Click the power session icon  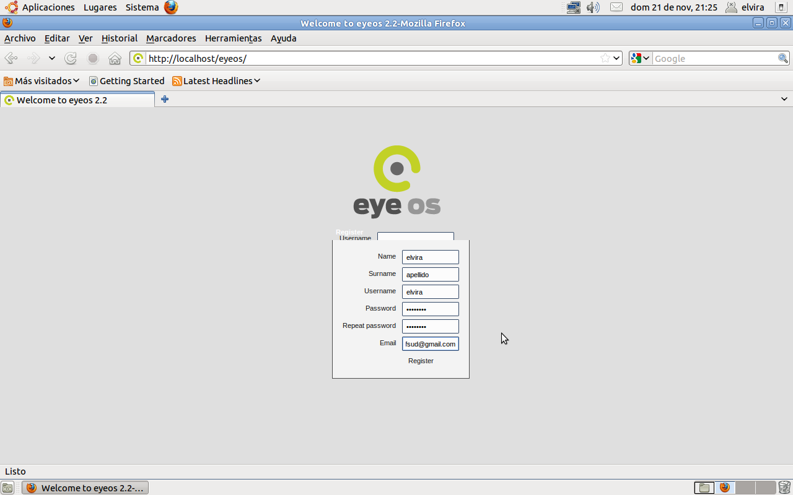(780, 7)
